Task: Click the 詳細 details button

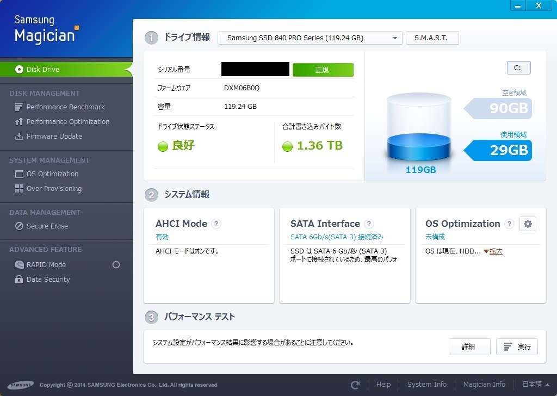Action: (469, 346)
